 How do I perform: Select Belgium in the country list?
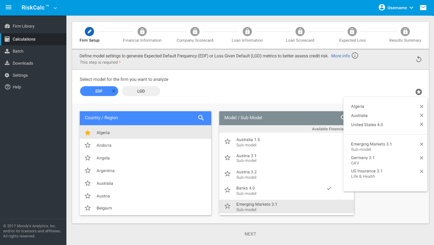click(145, 208)
